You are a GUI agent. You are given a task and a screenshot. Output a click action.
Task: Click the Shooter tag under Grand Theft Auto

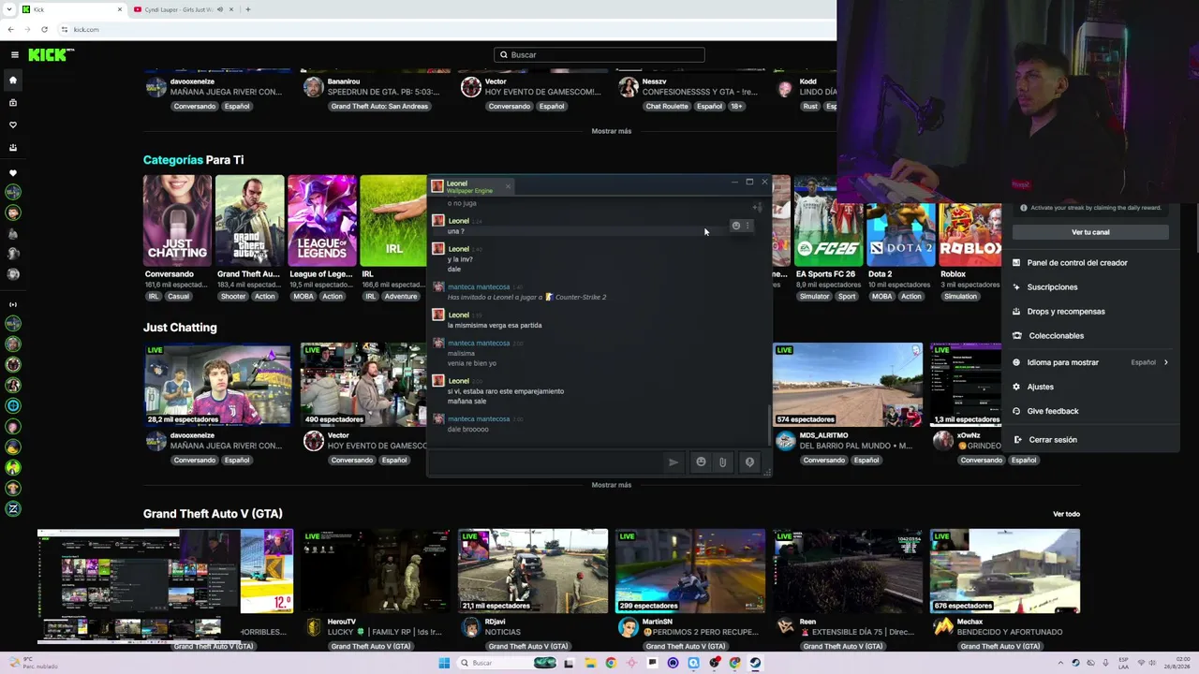coord(233,297)
